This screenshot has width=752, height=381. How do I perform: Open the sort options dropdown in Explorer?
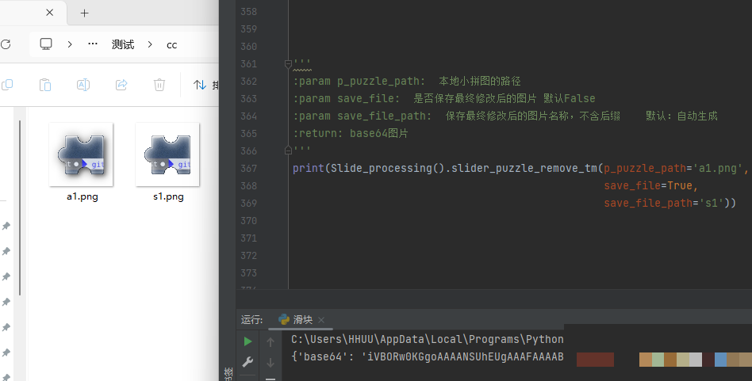tap(205, 85)
